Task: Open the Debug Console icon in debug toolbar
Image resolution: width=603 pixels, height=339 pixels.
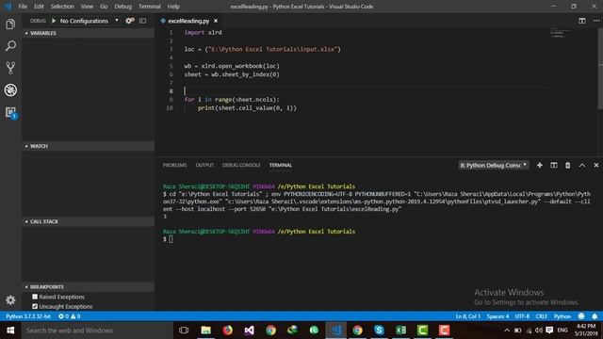Action: click(x=142, y=21)
